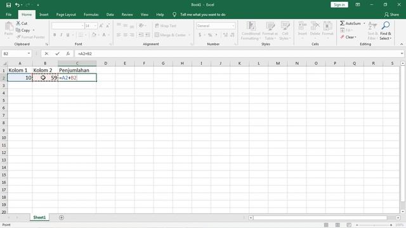Click the Undo arrow icon
Image resolution: width=406 pixels, height=228 pixels.
pyautogui.click(x=17, y=5)
